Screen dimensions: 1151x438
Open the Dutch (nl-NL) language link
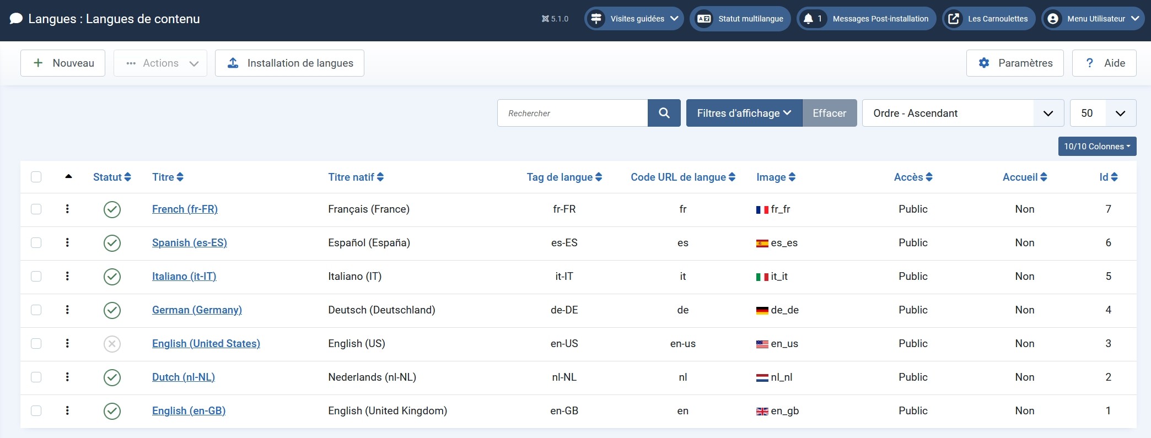coord(184,377)
